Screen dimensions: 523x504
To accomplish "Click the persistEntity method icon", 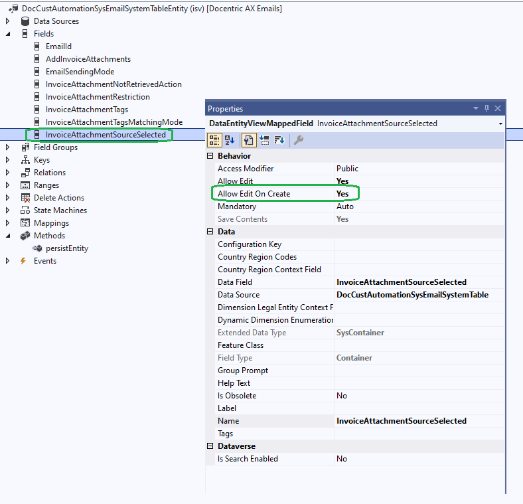I will [37, 248].
